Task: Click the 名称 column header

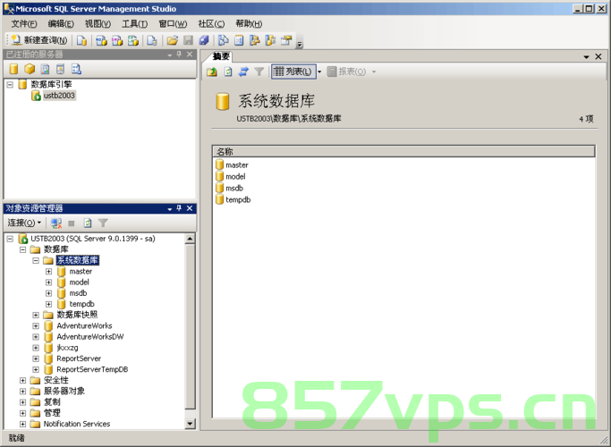Action: coord(403,151)
